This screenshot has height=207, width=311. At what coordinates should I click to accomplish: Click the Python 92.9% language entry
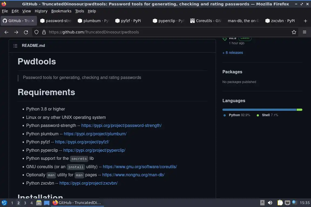point(237,115)
